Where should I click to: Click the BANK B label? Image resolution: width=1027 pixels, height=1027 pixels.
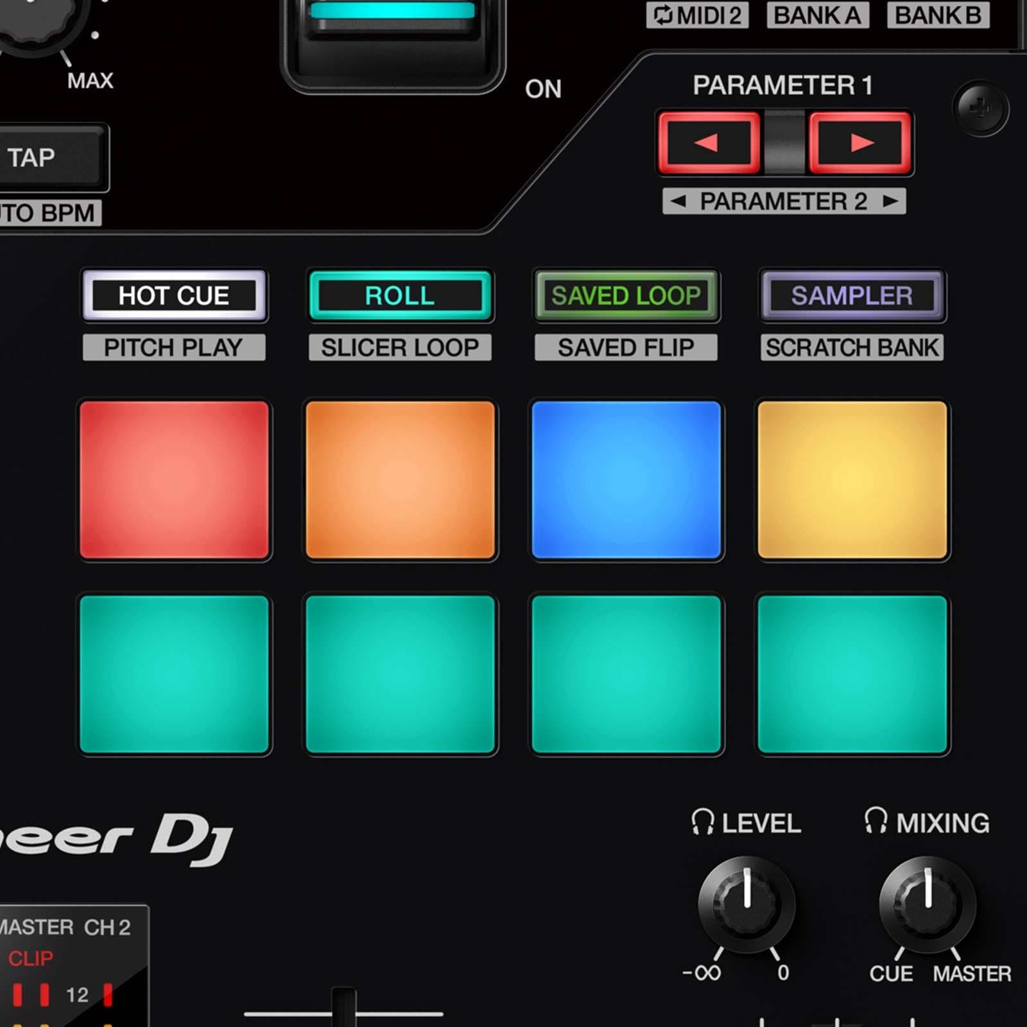coord(938,15)
